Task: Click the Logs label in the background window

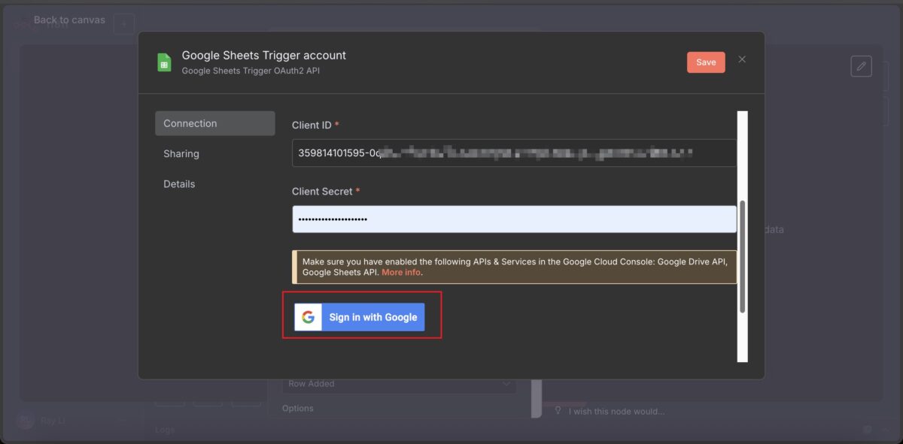Action: coord(165,430)
